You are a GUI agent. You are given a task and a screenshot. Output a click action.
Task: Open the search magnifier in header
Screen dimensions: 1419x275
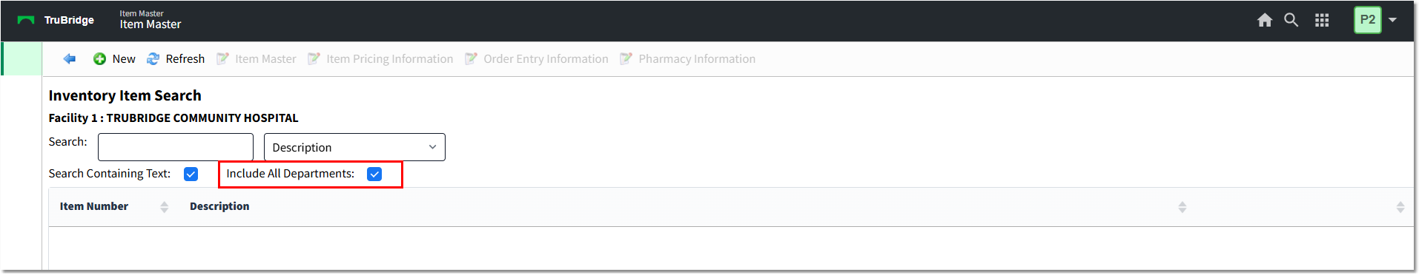click(1291, 20)
